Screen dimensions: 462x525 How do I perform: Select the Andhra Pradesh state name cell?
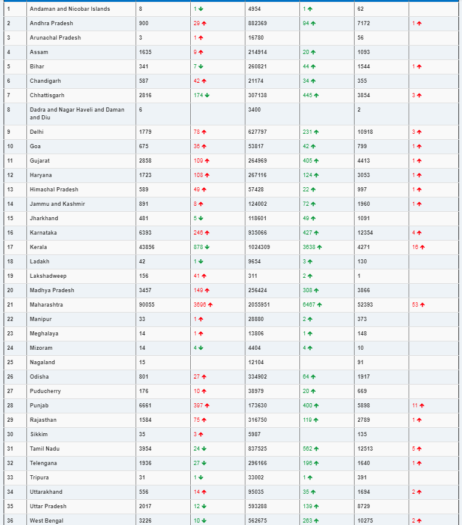[82, 23]
